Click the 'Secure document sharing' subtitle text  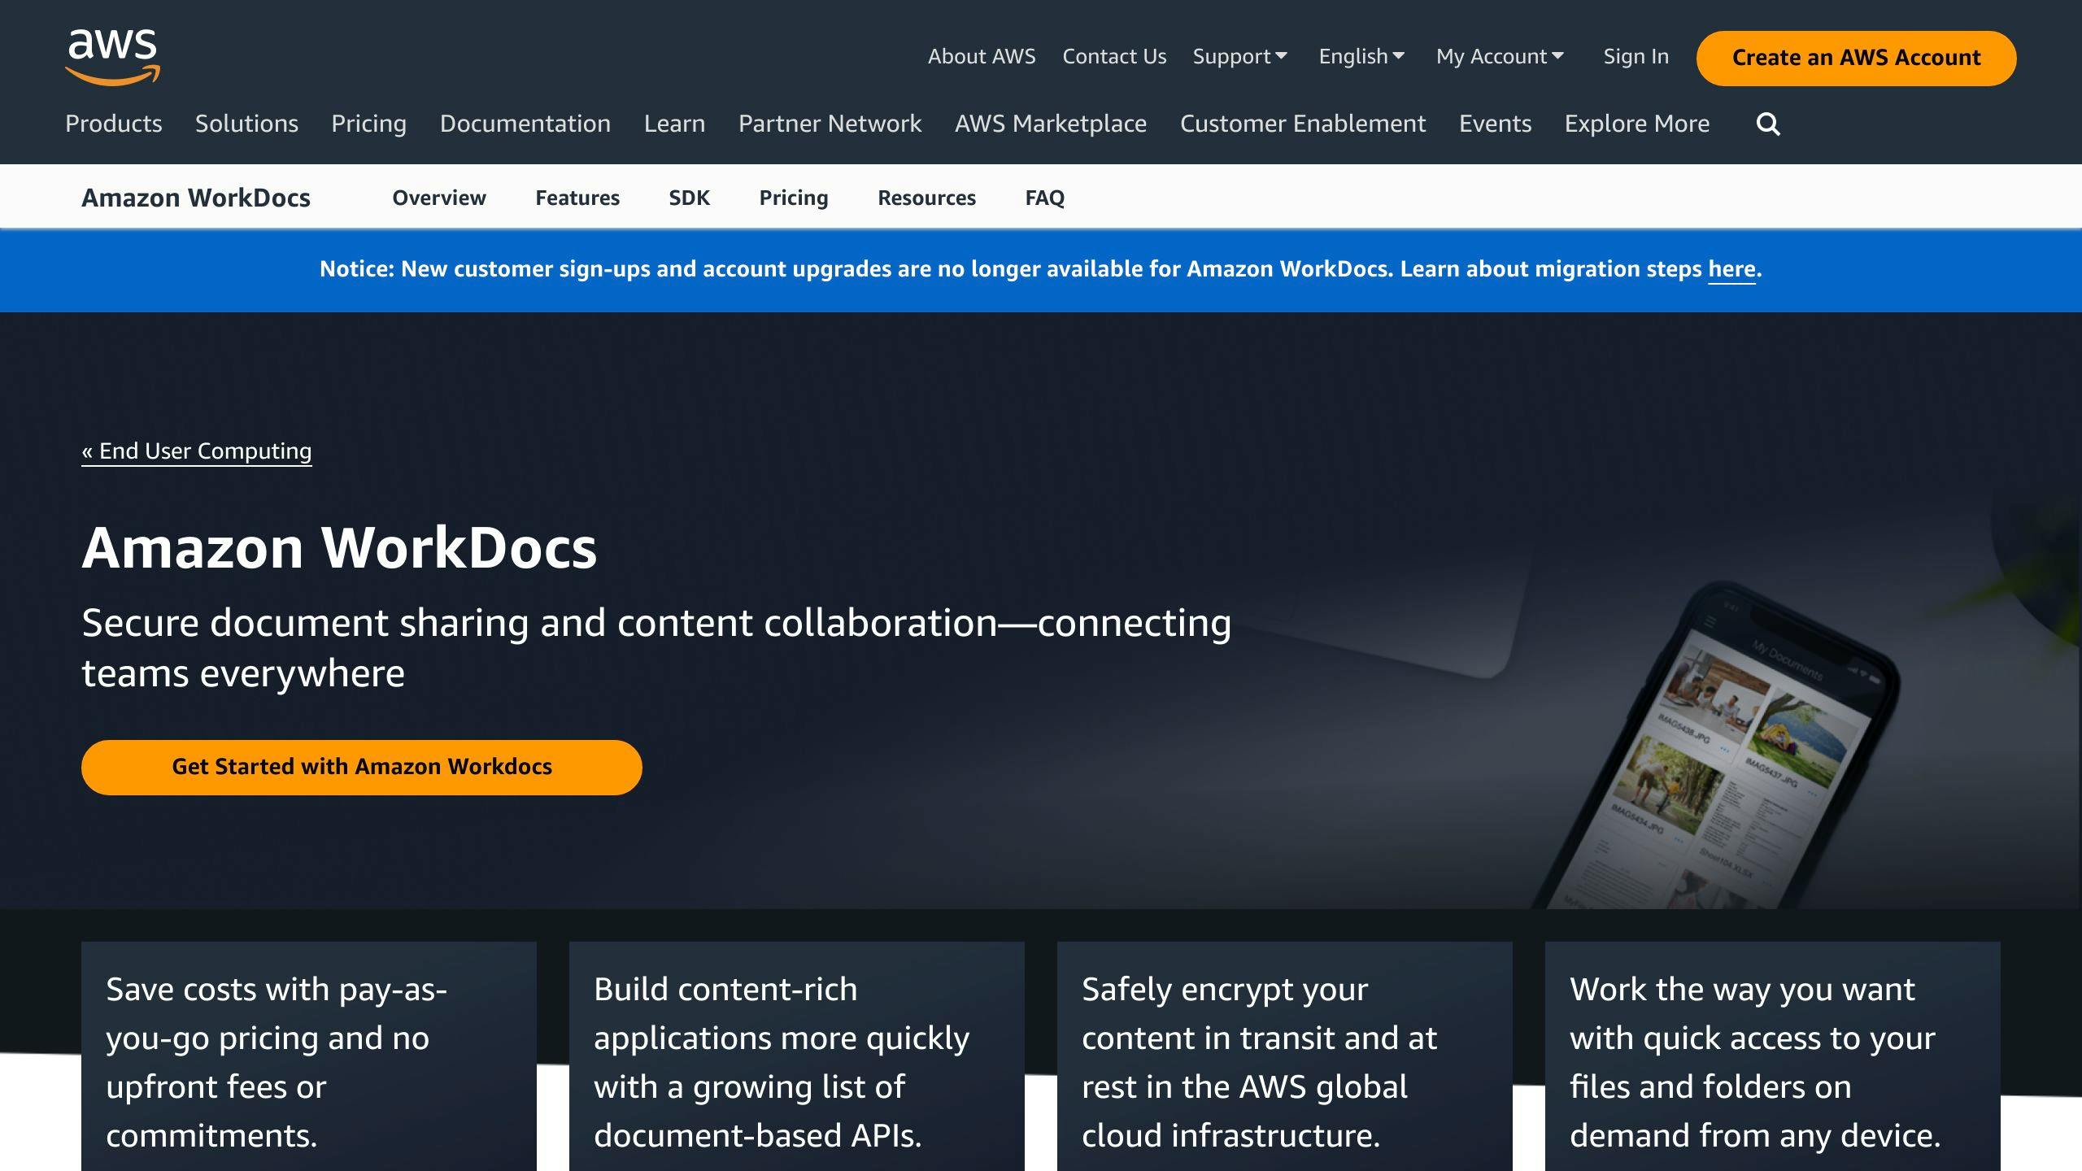pos(656,648)
